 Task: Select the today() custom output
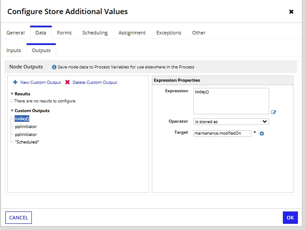coord(22,119)
